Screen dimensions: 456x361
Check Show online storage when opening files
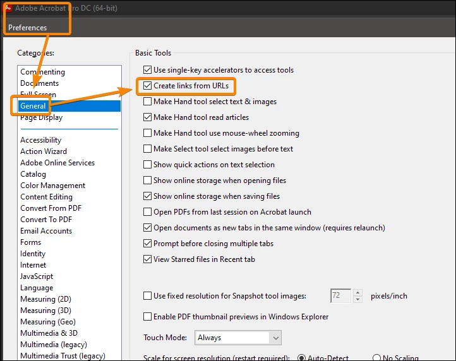tap(147, 180)
